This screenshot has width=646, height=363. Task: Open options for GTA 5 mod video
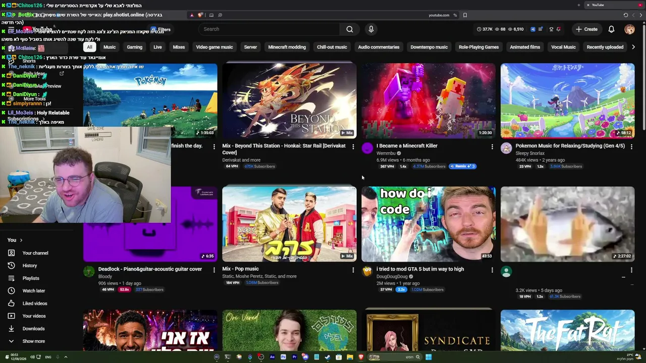492,270
